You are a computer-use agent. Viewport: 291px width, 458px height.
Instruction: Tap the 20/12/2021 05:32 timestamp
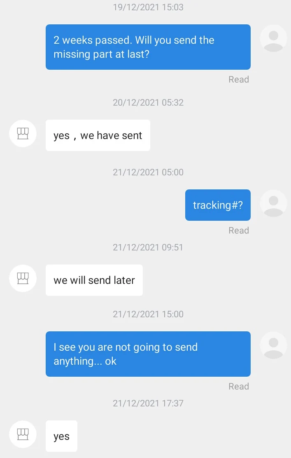point(148,102)
